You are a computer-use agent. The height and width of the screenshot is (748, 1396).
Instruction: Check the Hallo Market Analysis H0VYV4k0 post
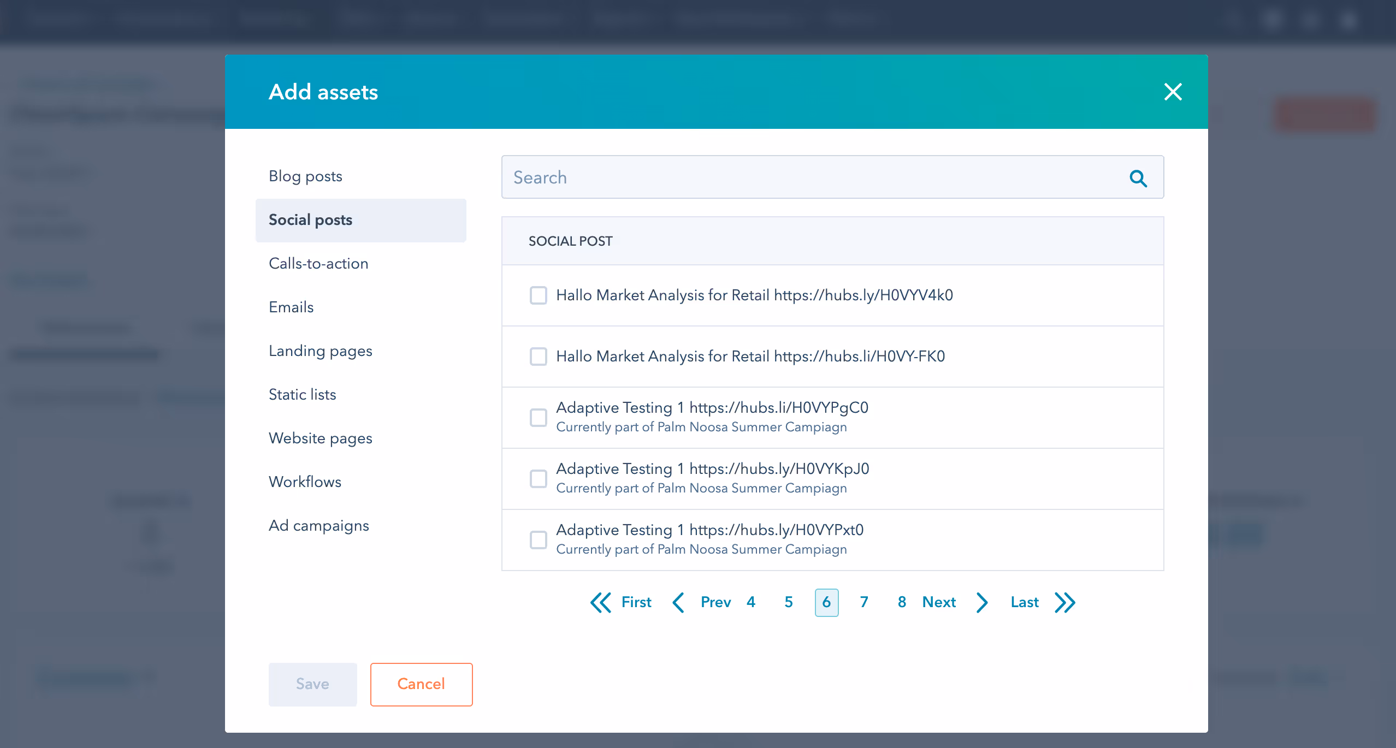point(538,295)
